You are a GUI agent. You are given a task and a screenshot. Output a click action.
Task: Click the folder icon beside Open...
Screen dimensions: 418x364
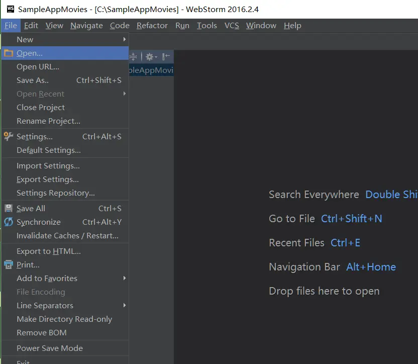[x=9, y=53]
